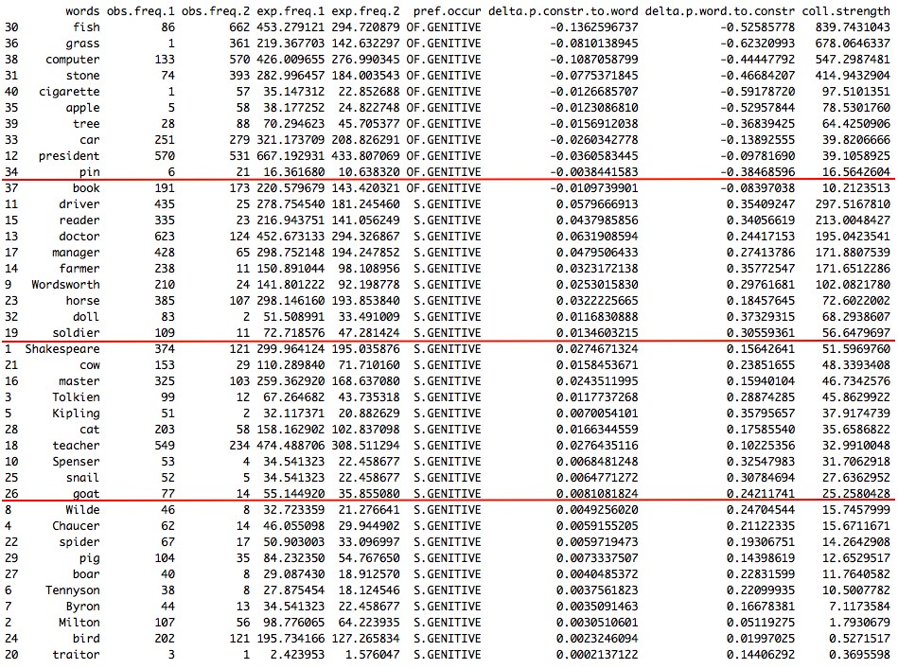
Task: Click the 'pref.occur' column header
Action: pyautogui.click(x=447, y=9)
